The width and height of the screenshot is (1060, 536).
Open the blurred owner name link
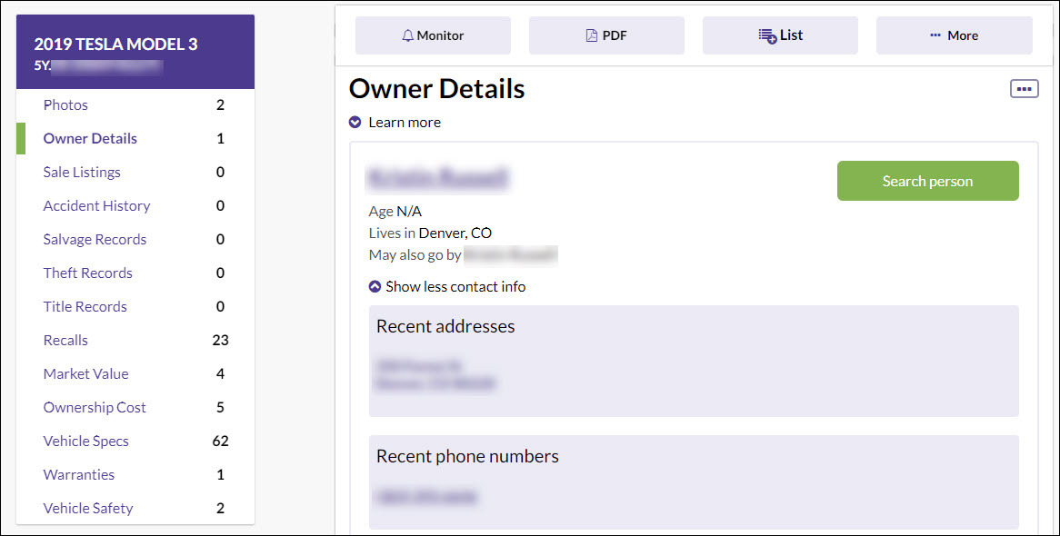tap(436, 177)
